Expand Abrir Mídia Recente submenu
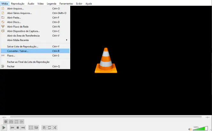 (35, 40)
